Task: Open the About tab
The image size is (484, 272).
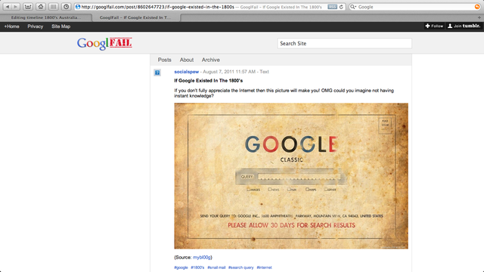Action: coord(187,60)
